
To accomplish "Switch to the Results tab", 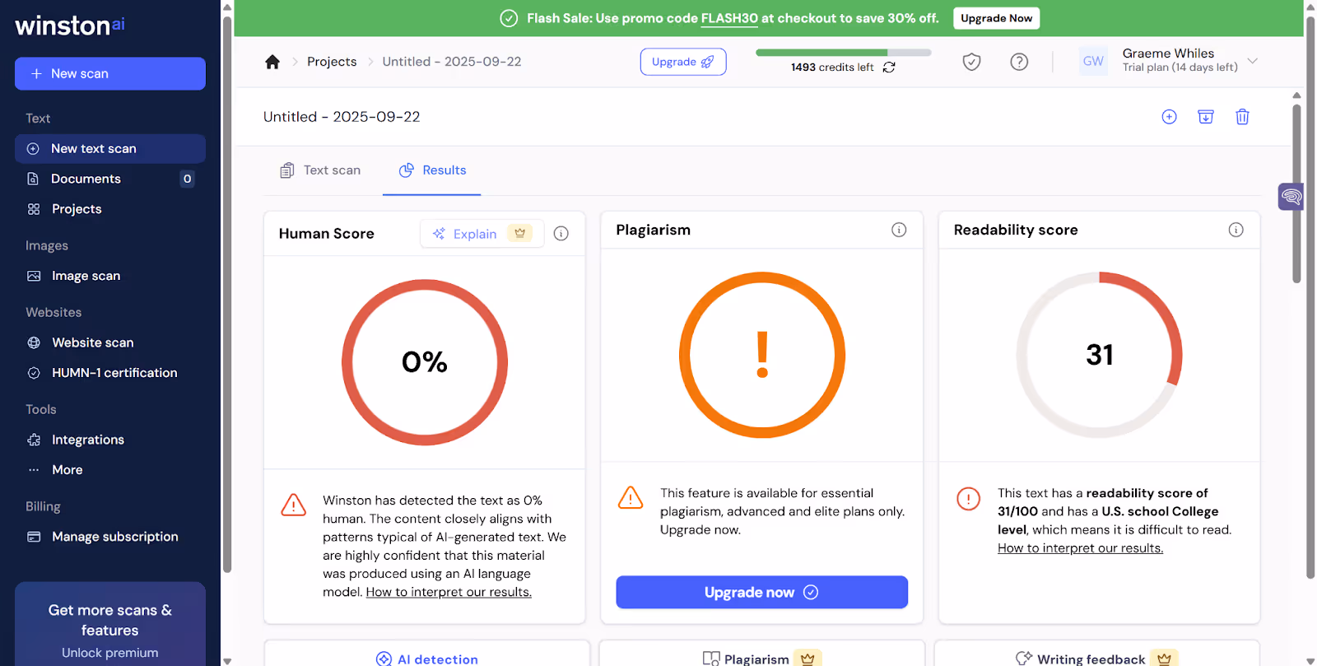I will pos(432,170).
